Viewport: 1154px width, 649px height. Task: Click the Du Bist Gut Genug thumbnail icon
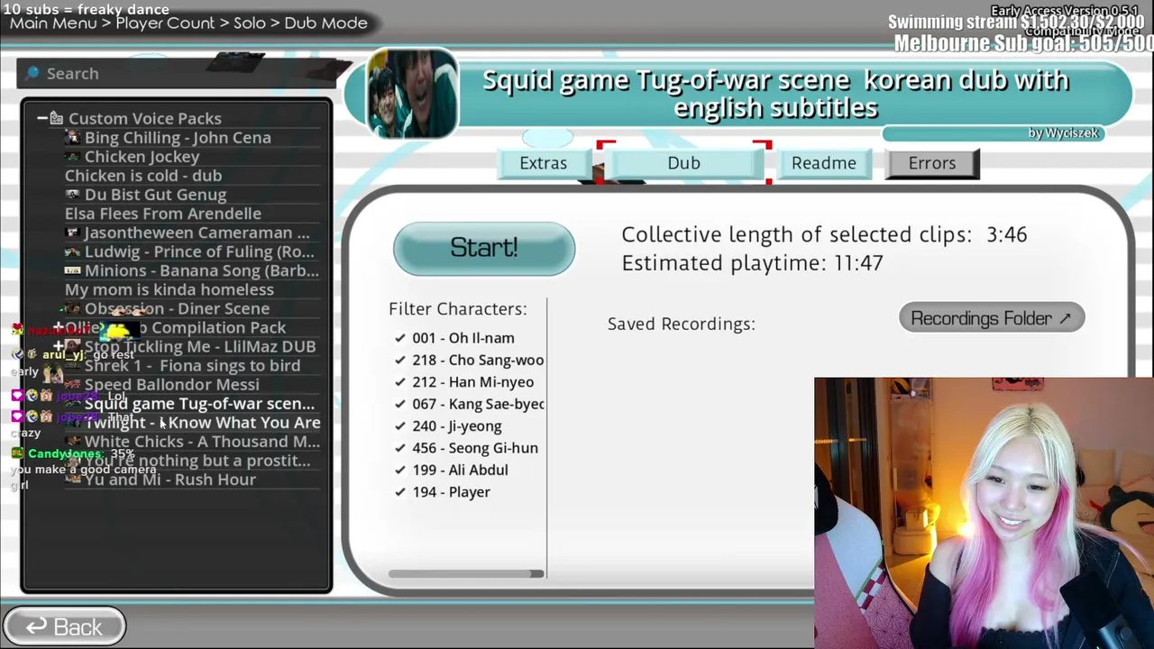point(73,195)
